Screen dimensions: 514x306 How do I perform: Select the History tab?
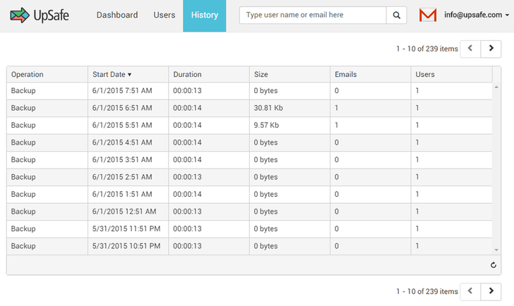pyautogui.click(x=204, y=15)
